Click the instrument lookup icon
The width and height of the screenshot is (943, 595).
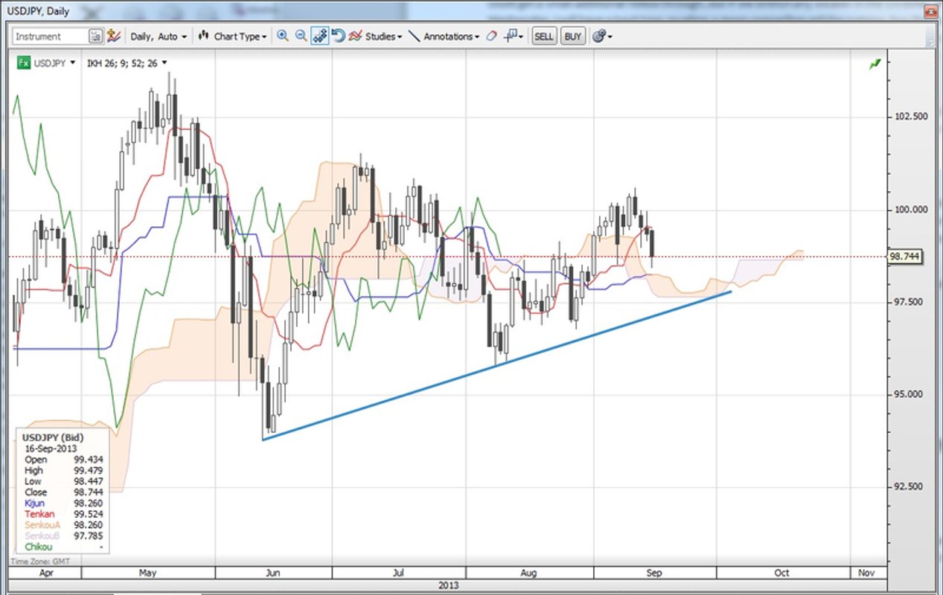95,36
